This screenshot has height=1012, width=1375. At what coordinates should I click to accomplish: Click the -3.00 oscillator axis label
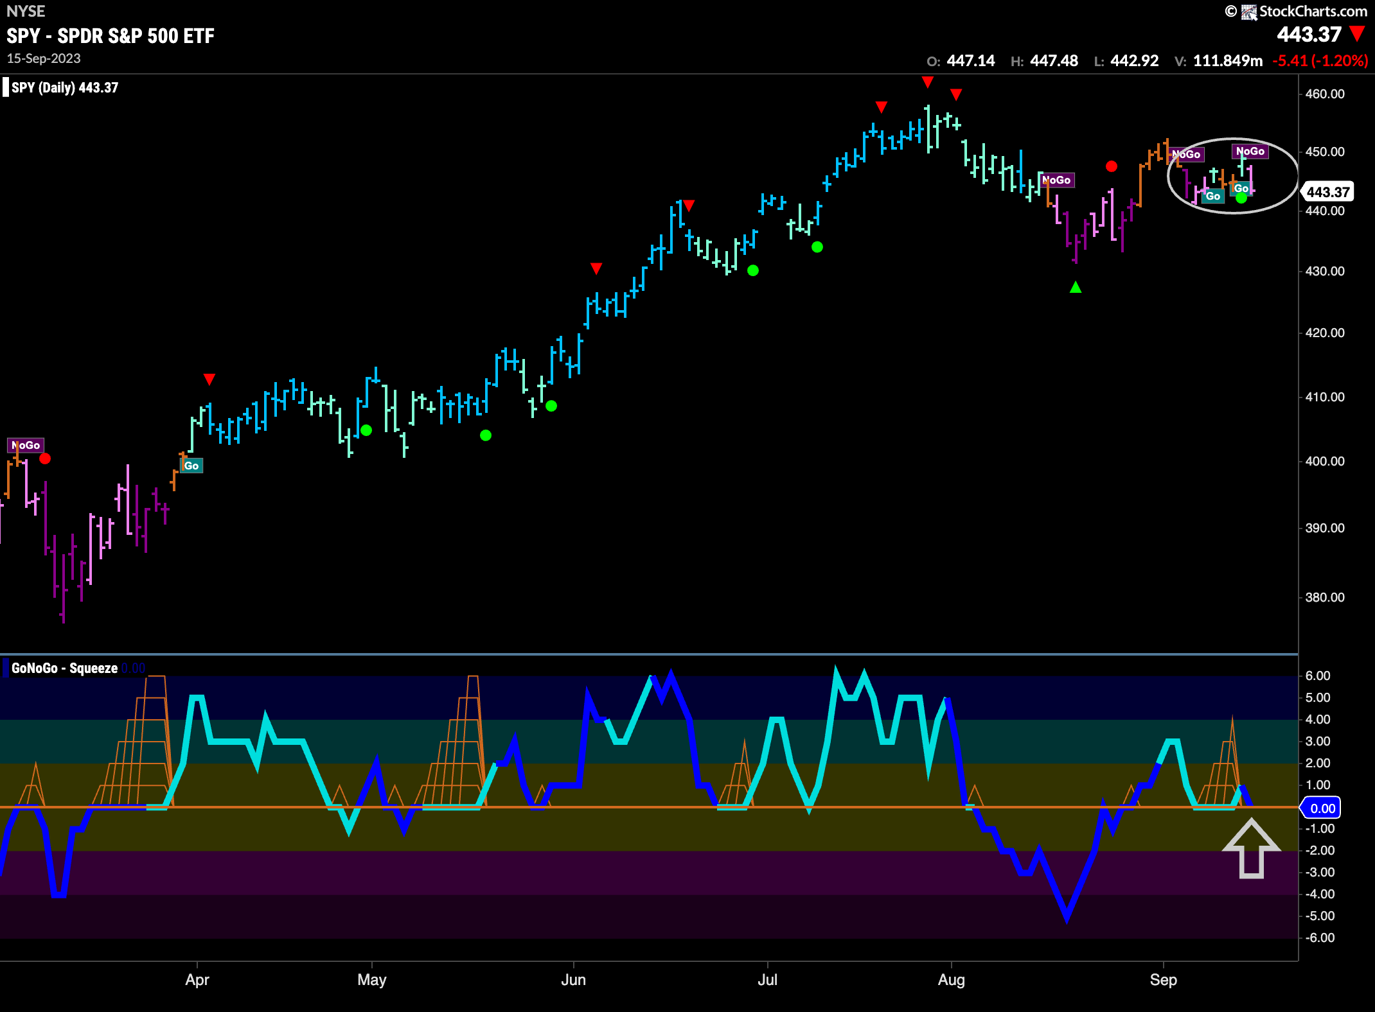[1320, 872]
